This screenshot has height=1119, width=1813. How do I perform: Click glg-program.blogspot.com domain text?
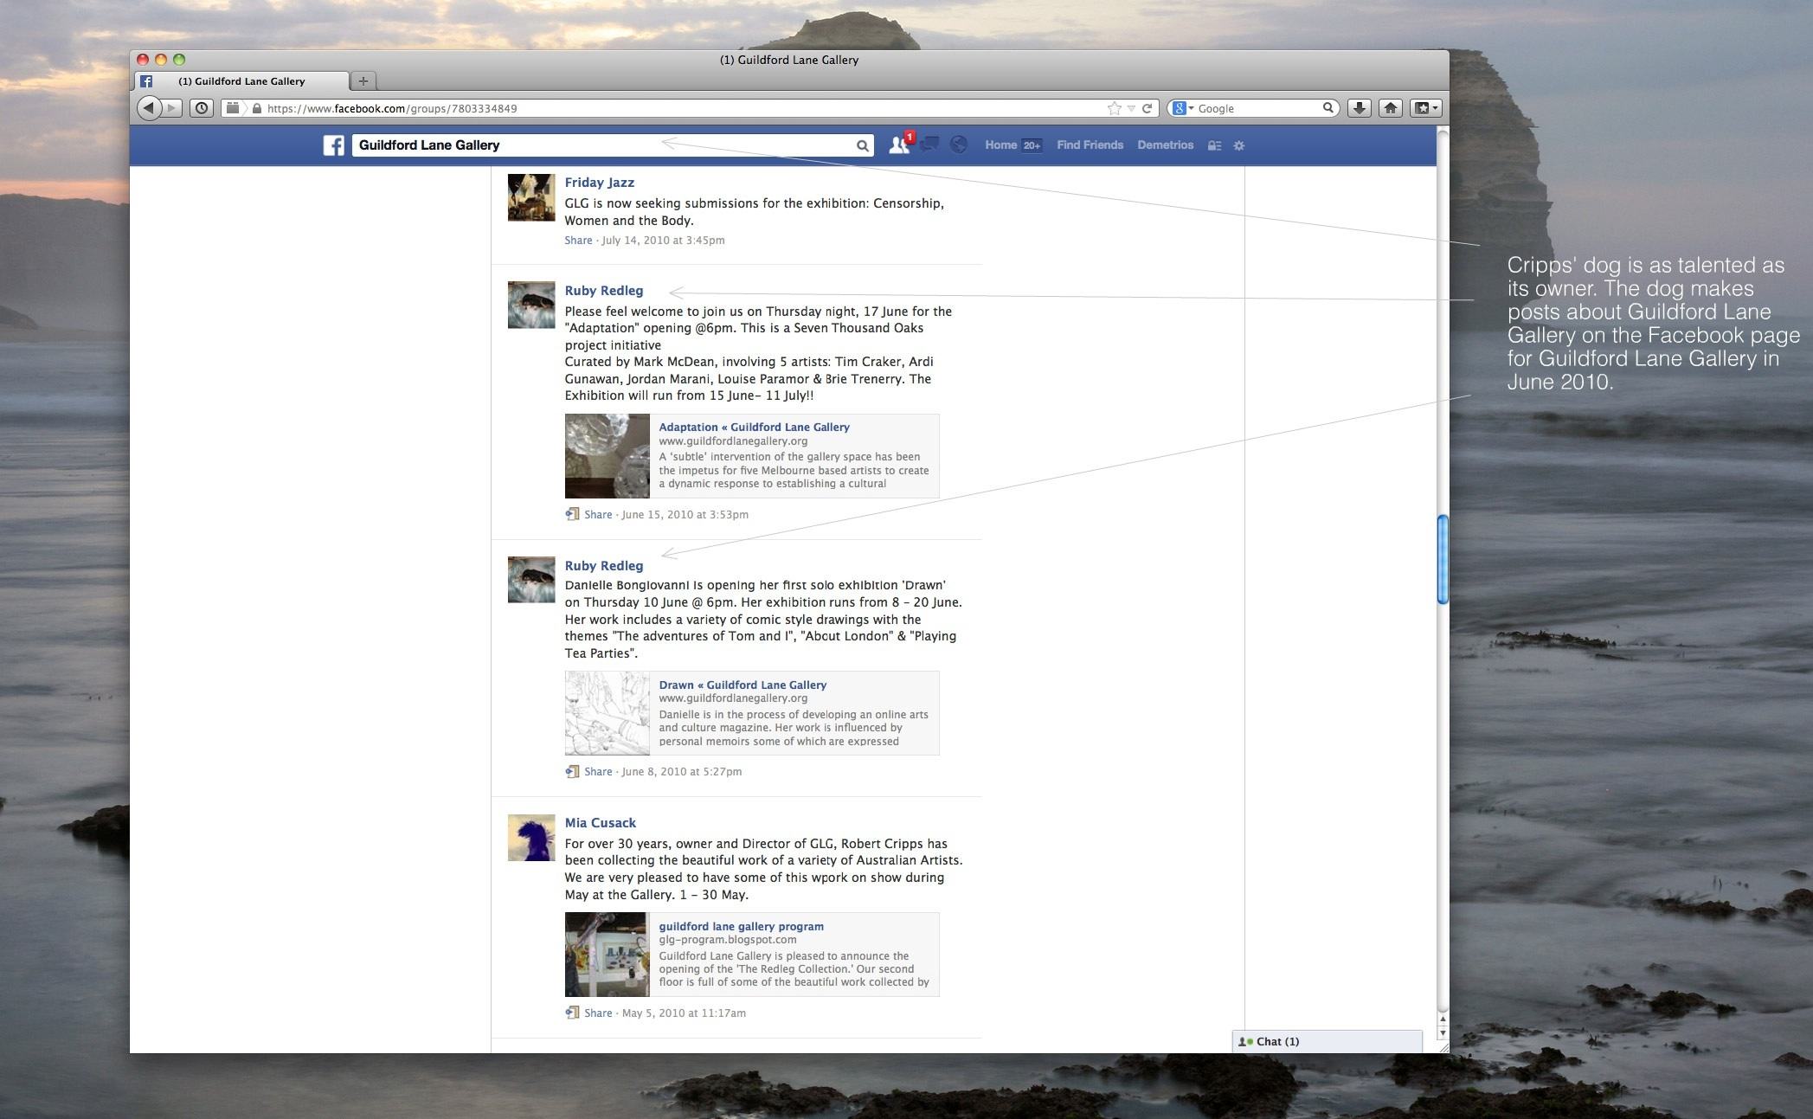(728, 940)
